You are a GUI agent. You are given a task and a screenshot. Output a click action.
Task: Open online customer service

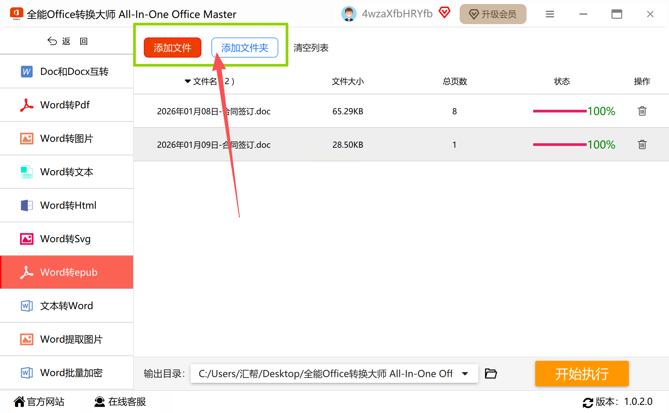tap(120, 402)
